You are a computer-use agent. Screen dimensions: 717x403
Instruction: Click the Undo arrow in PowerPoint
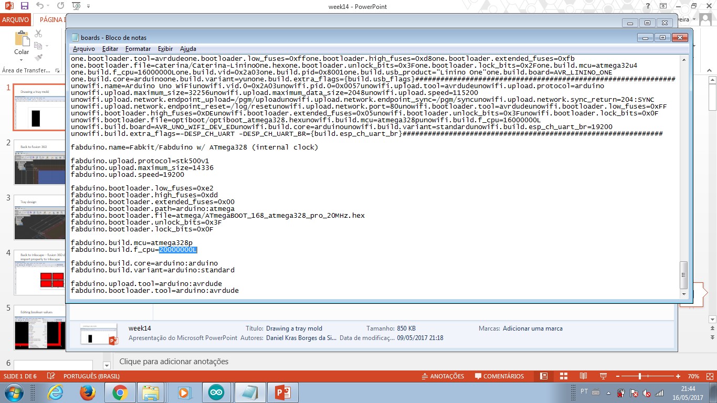tap(41, 6)
